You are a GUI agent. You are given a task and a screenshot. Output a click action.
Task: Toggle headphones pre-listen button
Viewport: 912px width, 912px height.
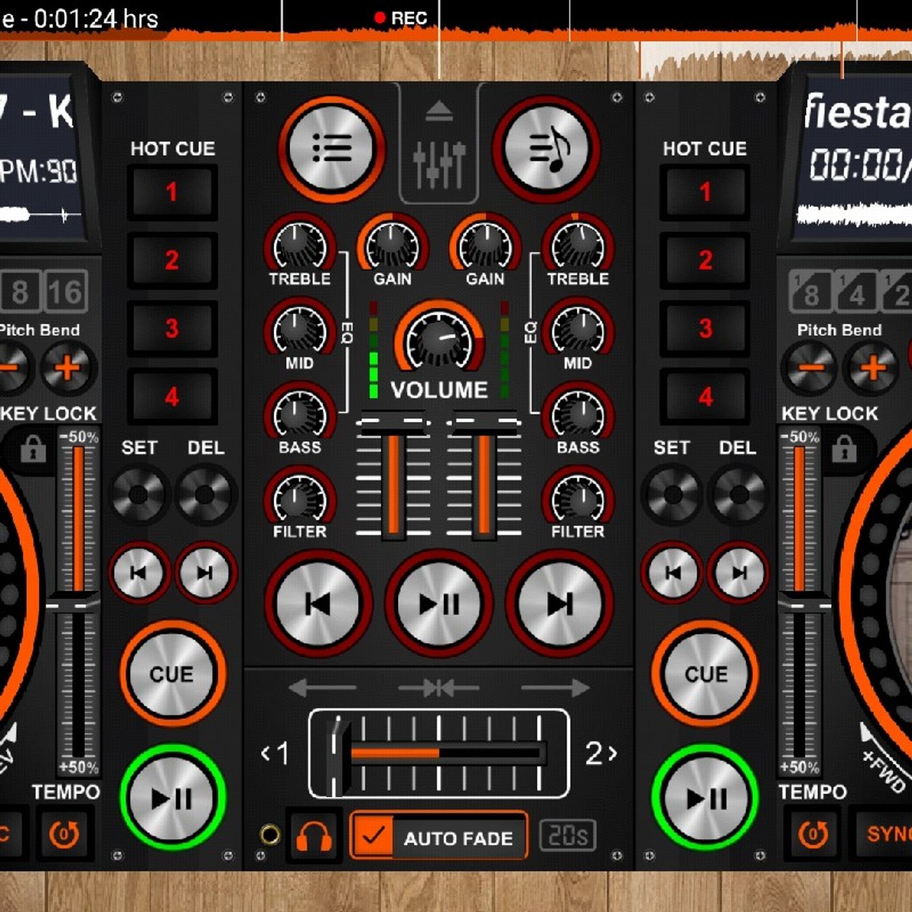[314, 836]
